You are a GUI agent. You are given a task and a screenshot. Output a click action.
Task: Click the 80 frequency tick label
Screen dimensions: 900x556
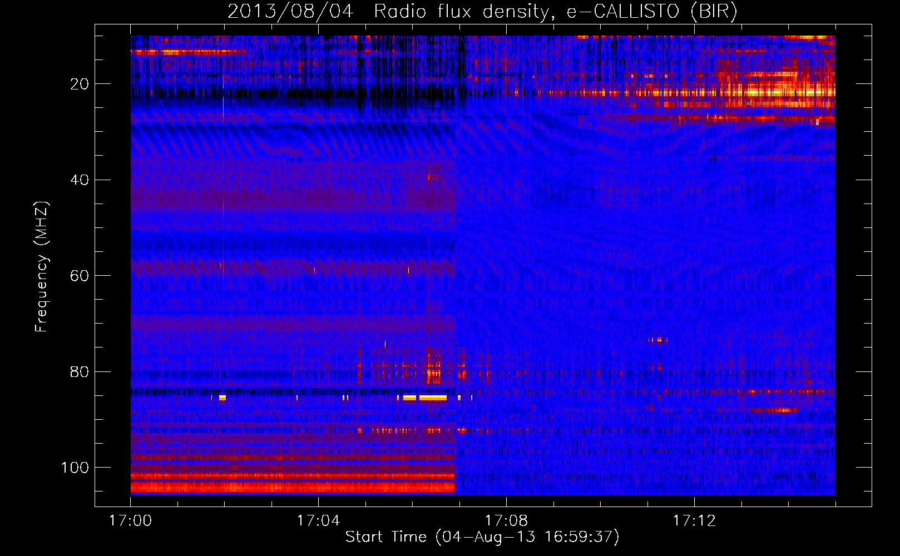(79, 371)
